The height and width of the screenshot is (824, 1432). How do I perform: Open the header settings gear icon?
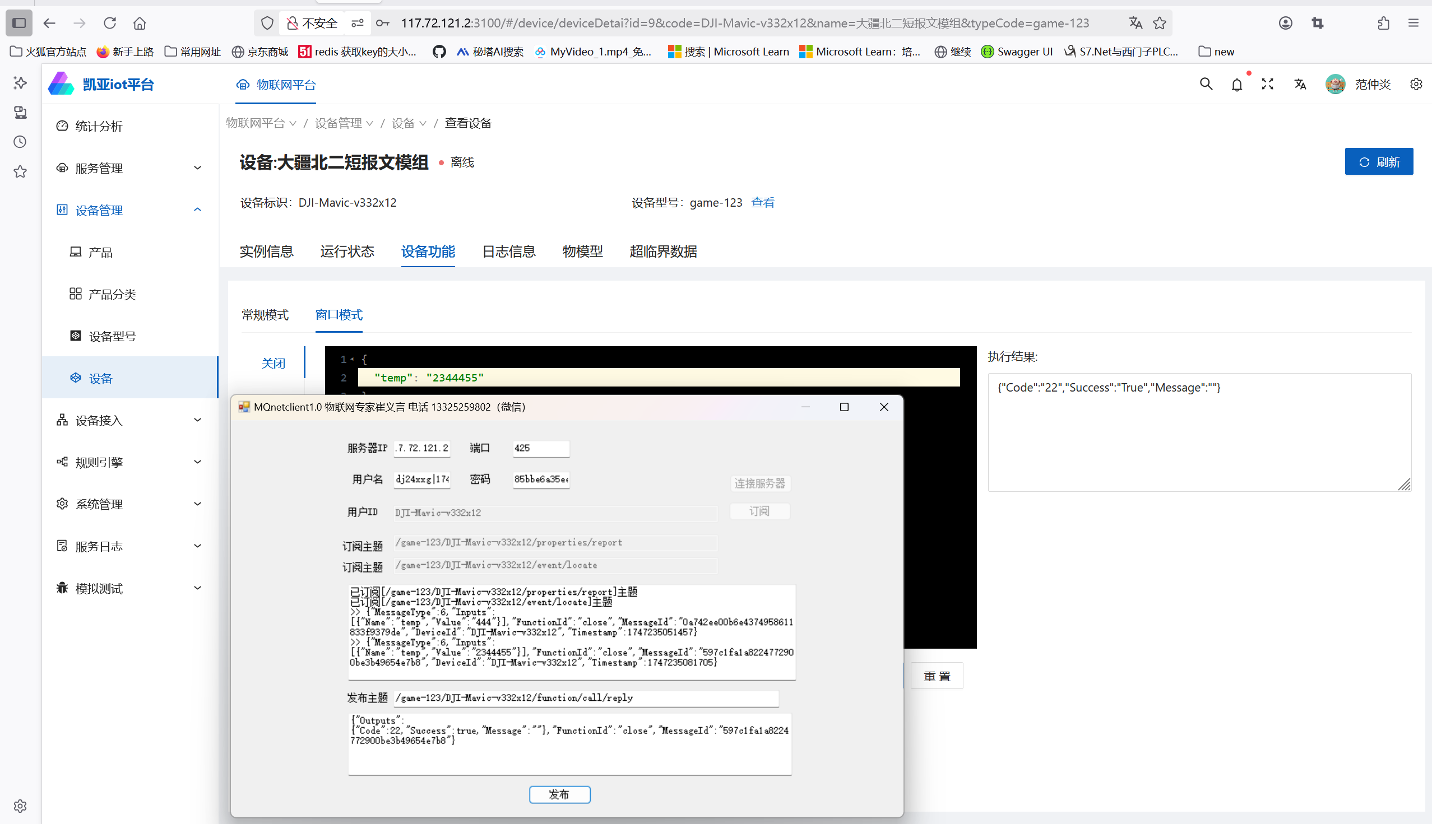pyautogui.click(x=1416, y=85)
